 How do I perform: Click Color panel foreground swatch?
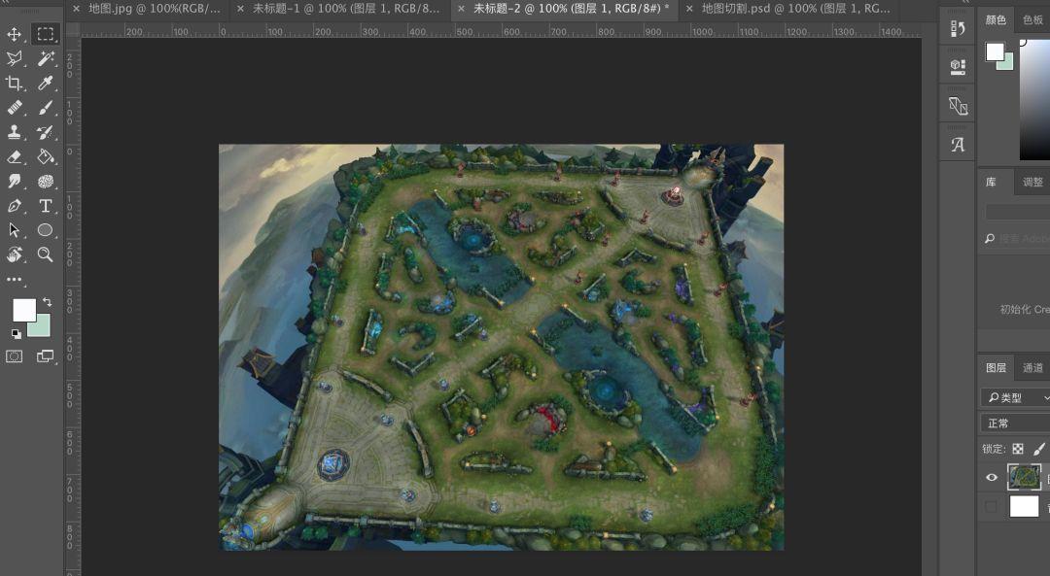tap(995, 51)
